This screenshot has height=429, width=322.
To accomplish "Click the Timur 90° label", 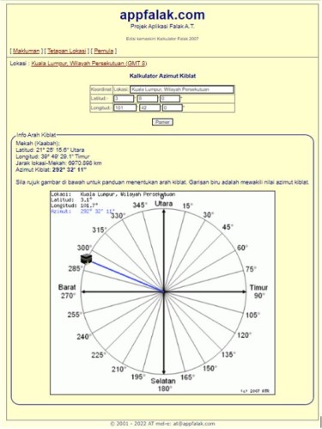I will point(258,291).
